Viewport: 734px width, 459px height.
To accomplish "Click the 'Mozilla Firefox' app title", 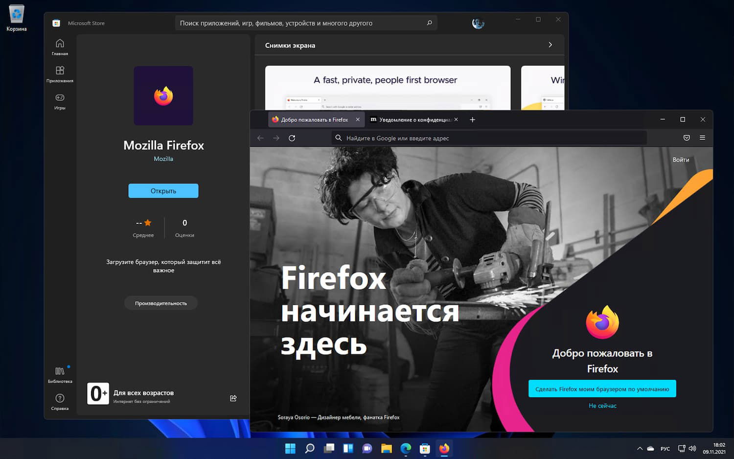I will coord(163,145).
